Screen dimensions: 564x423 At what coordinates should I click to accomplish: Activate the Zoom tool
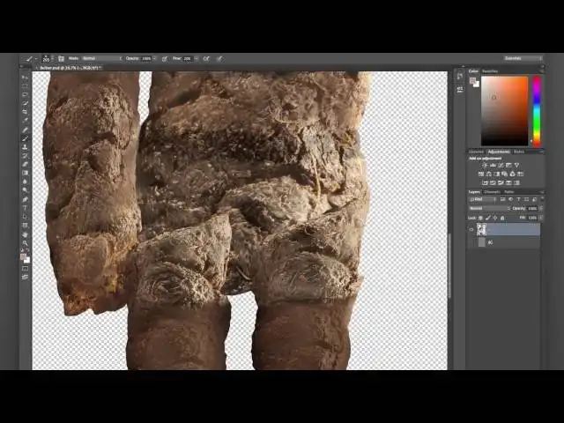pos(25,242)
